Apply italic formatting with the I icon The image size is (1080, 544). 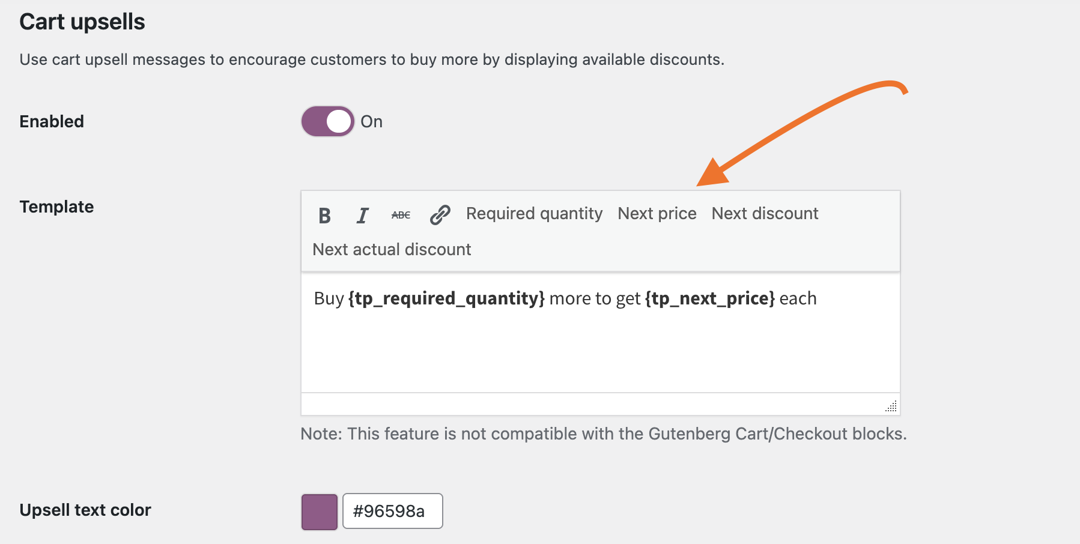coord(362,215)
